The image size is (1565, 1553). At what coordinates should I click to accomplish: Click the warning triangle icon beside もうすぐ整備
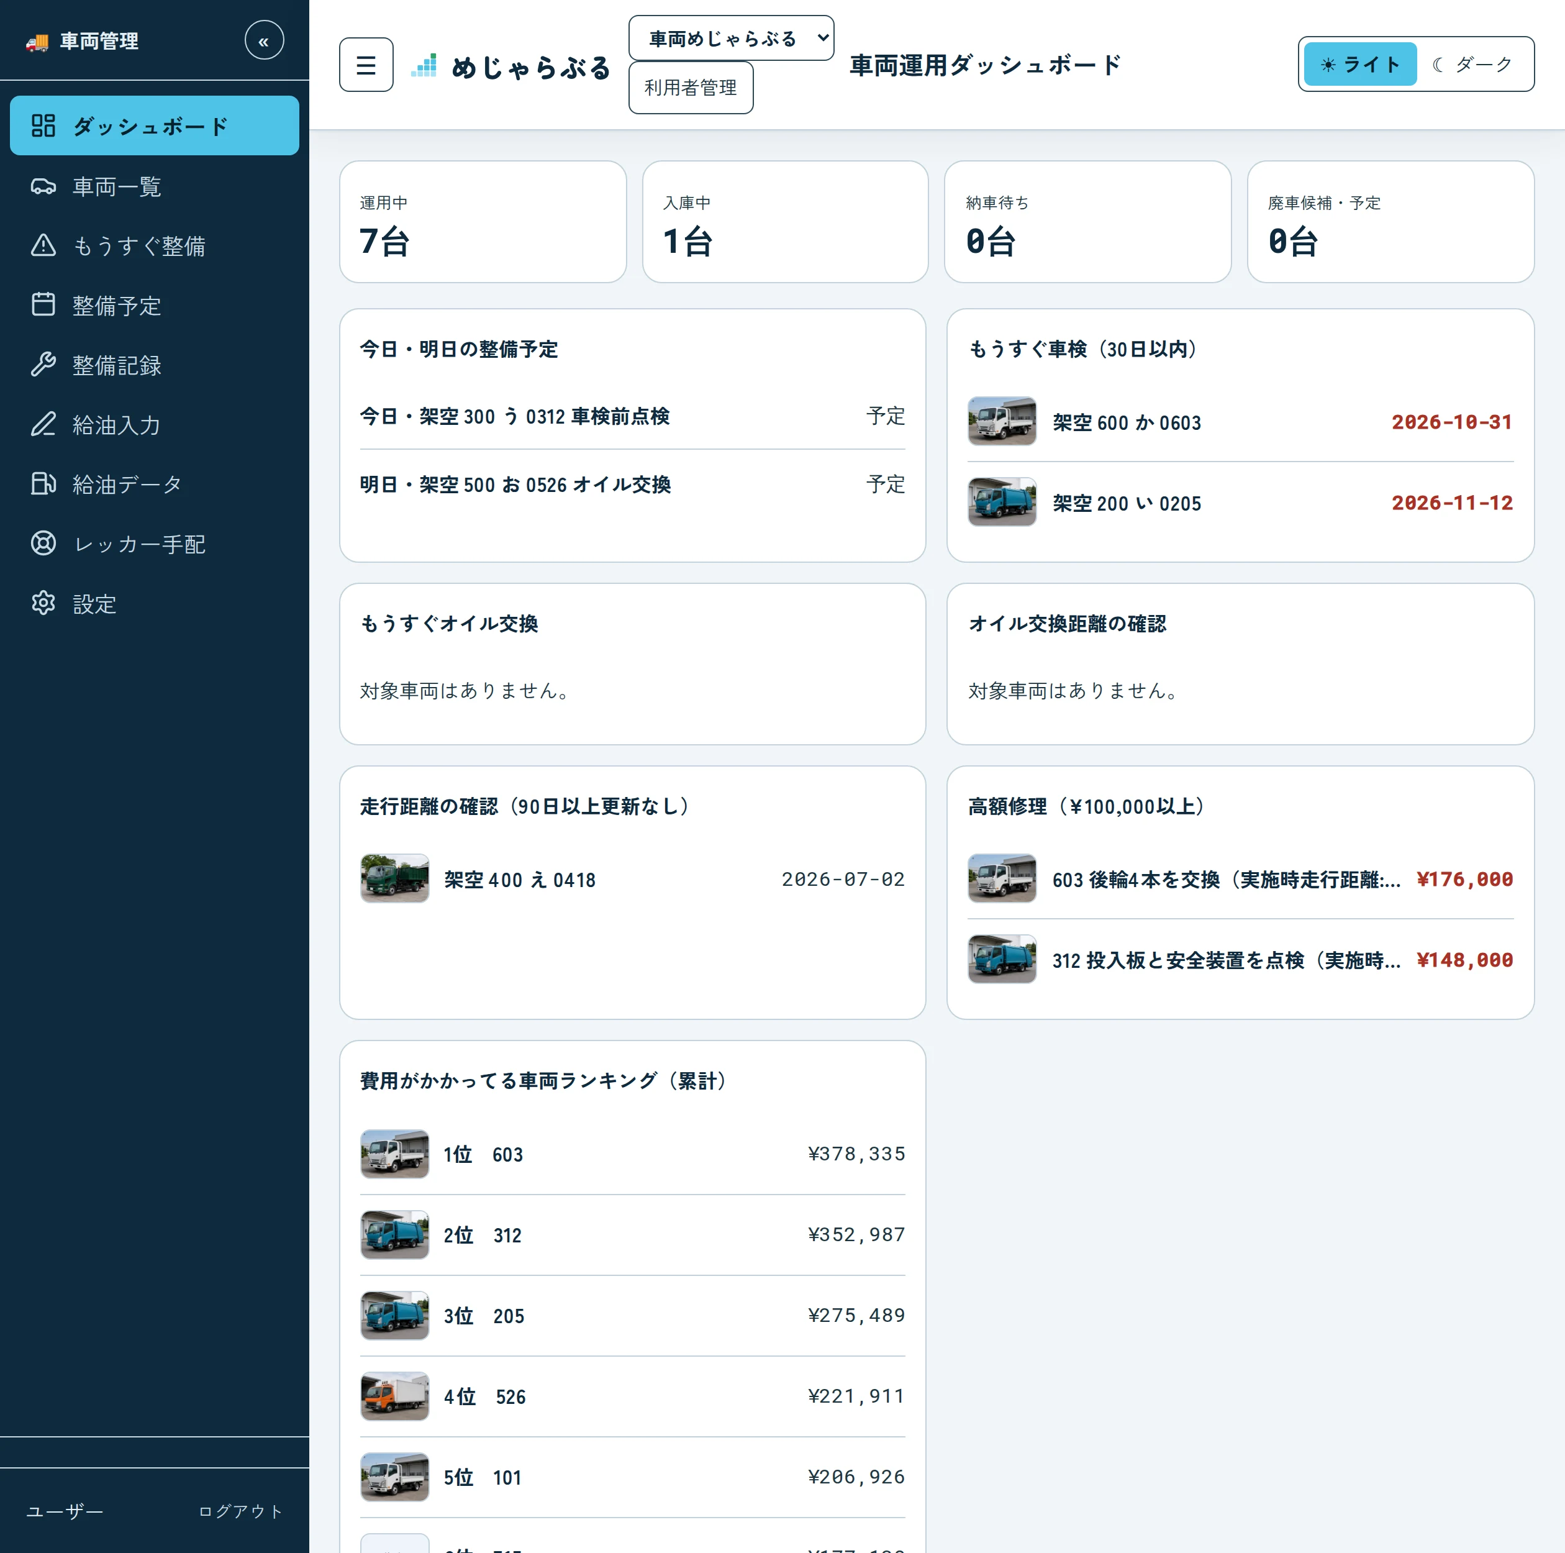43,245
